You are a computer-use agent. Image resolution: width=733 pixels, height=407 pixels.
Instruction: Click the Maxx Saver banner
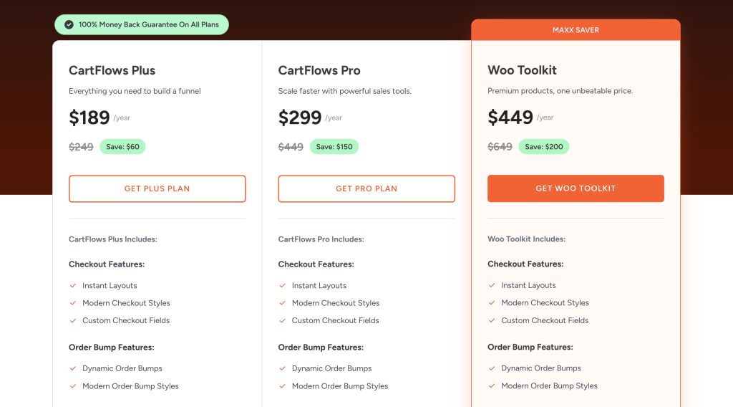click(576, 30)
